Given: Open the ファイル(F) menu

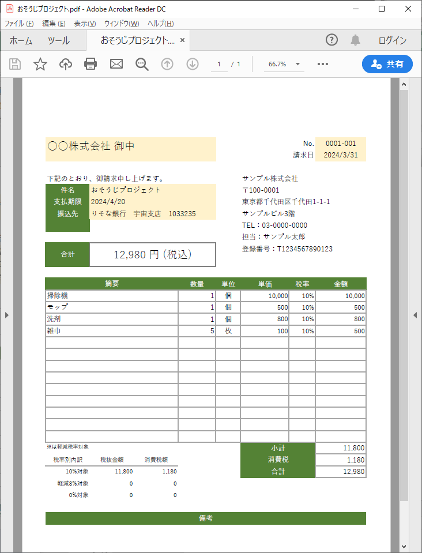Looking at the screenshot, I should 19,24.
